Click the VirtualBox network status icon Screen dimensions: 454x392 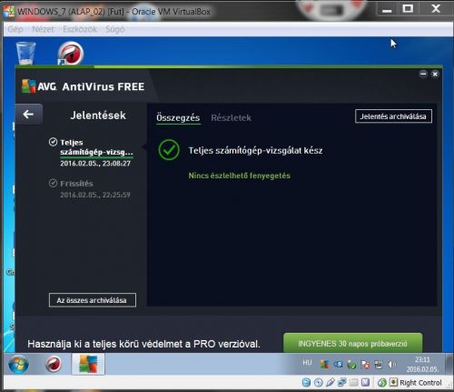(342, 383)
